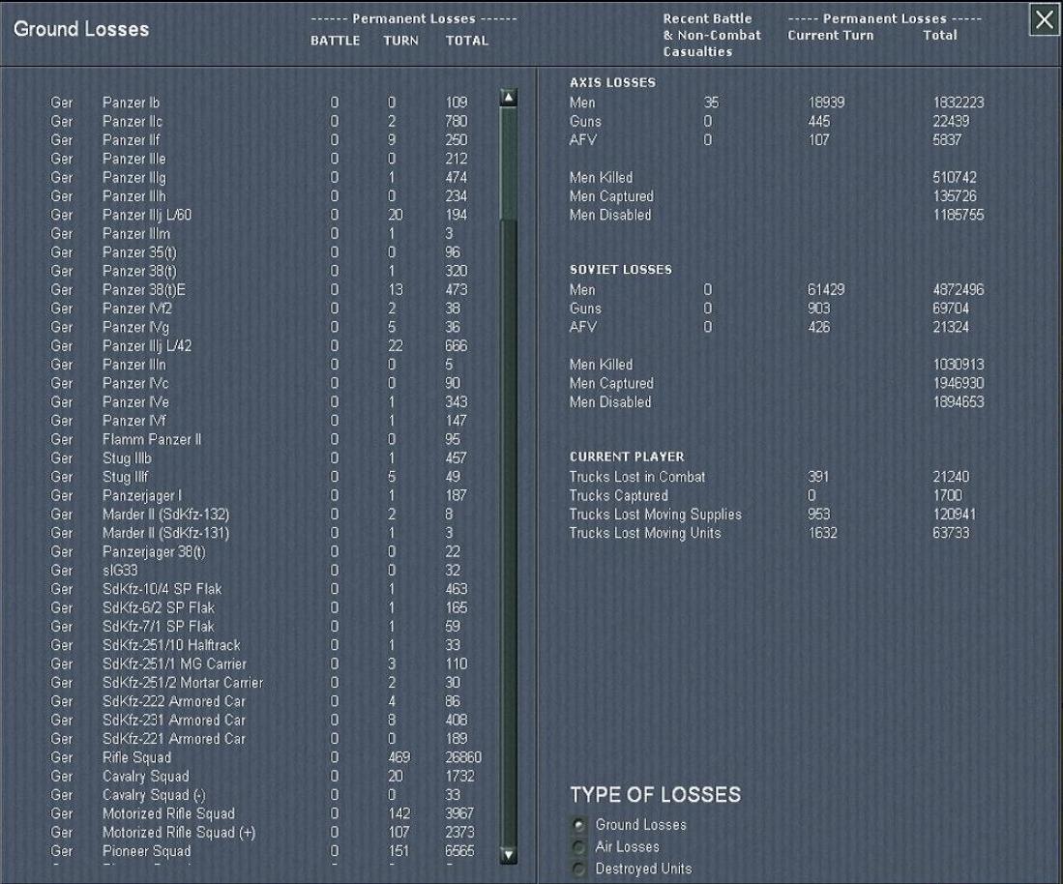
Task: Select the Rifle Squad row
Action: point(136,757)
